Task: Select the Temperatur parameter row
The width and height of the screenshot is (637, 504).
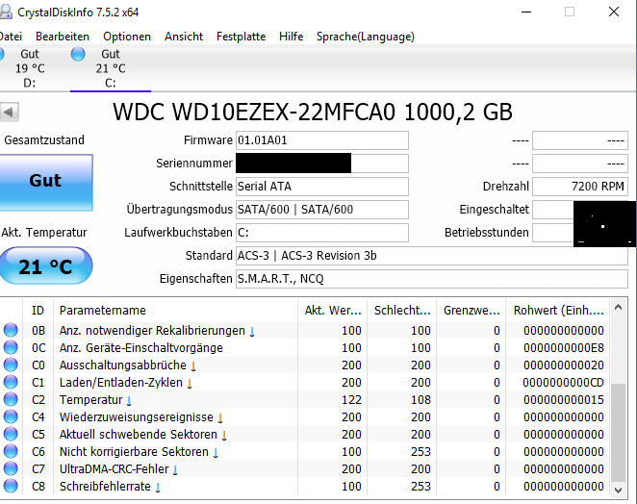Action: point(305,399)
